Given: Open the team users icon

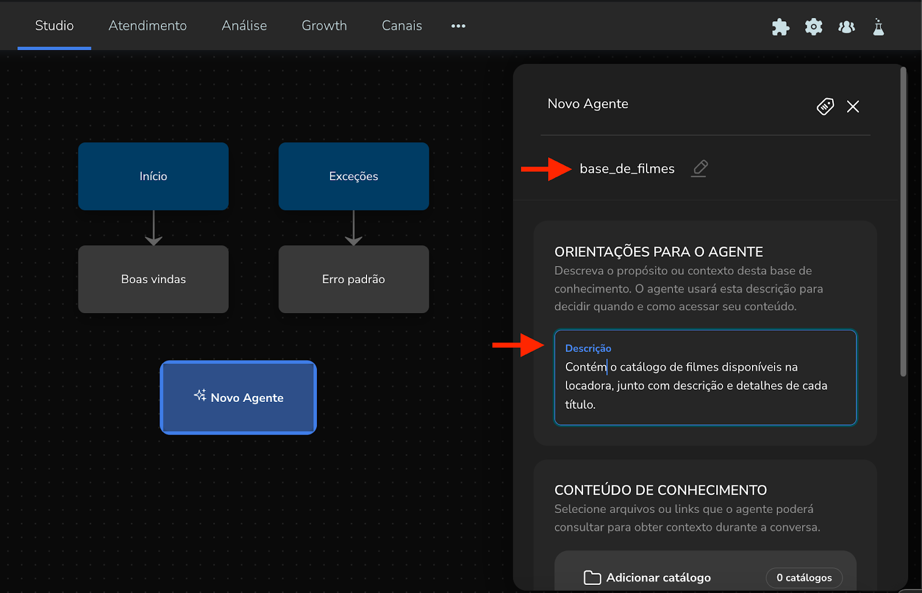Looking at the screenshot, I should tap(847, 26).
